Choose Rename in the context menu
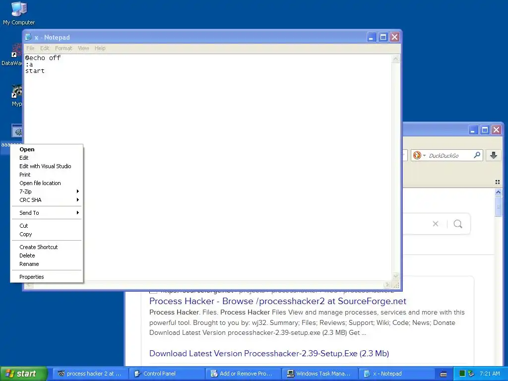The width and height of the screenshot is (508, 381). point(46,264)
